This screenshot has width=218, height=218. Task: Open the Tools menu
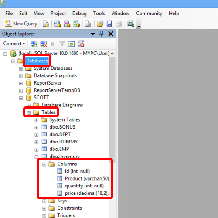coord(99,14)
